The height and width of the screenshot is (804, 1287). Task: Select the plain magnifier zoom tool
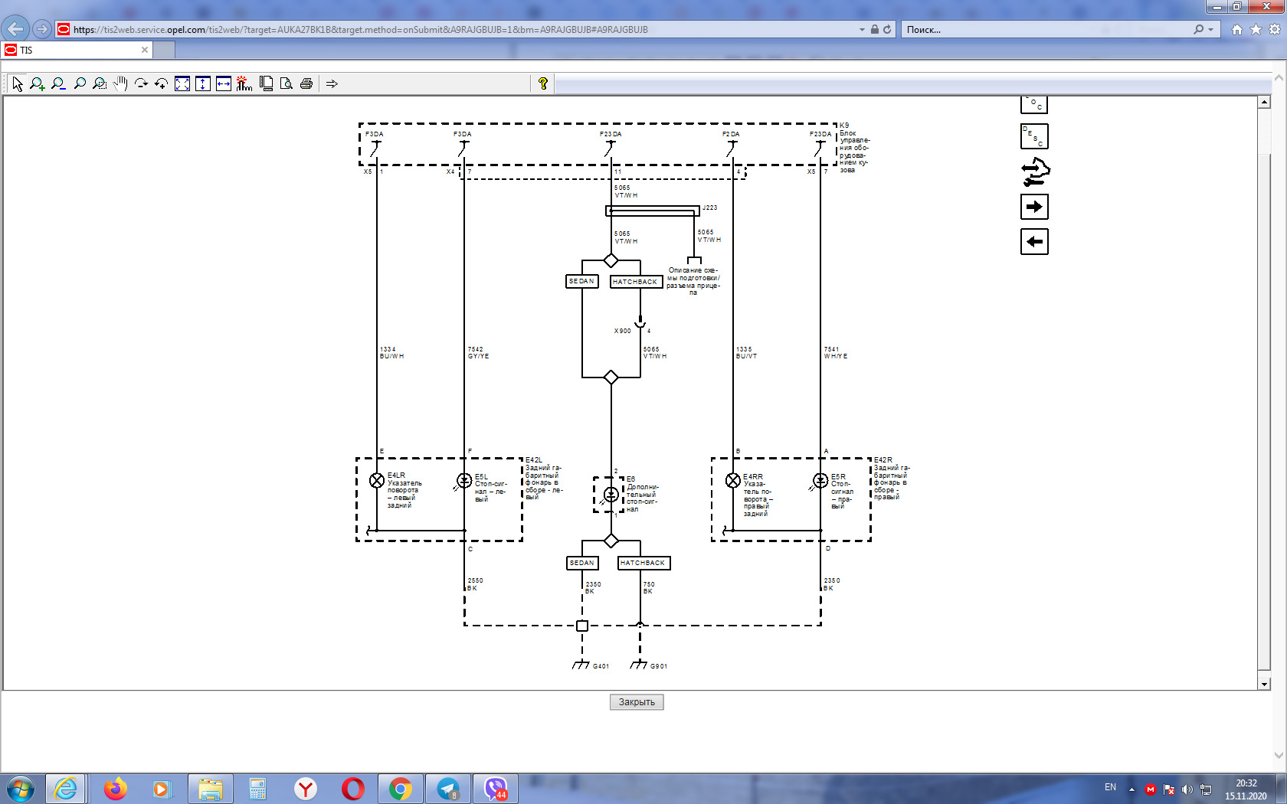pos(79,83)
